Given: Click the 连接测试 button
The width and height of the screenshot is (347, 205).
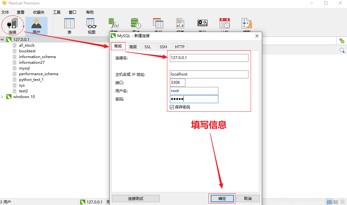Looking at the screenshot, I should tap(136, 198).
